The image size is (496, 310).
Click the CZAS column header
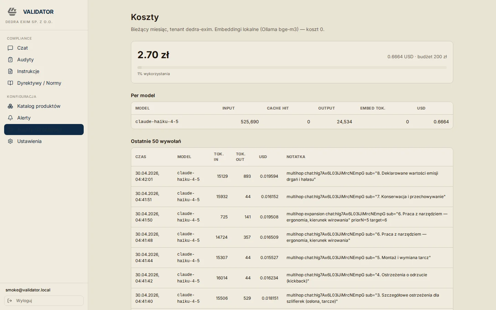coord(141,157)
